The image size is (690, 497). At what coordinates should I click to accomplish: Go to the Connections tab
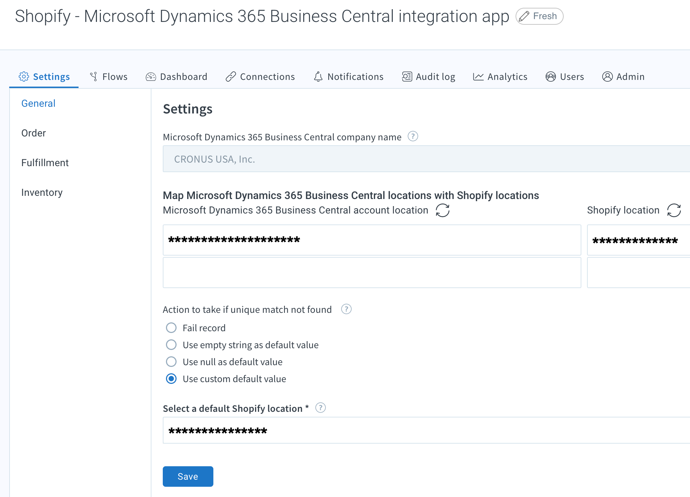click(x=260, y=77)
